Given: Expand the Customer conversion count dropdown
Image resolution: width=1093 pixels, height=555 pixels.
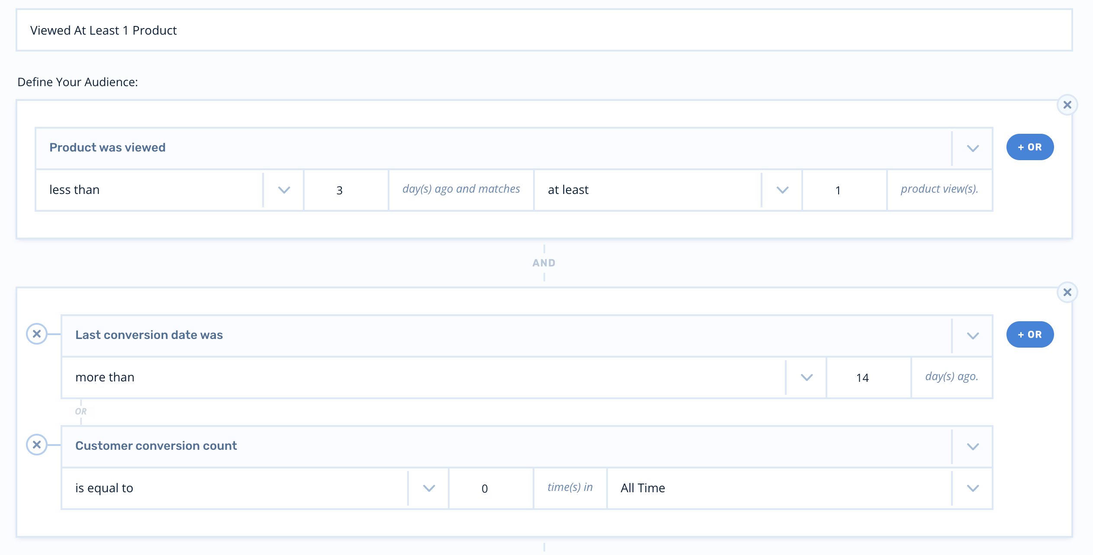Looking at the screenshot, I should coord(972,446).
